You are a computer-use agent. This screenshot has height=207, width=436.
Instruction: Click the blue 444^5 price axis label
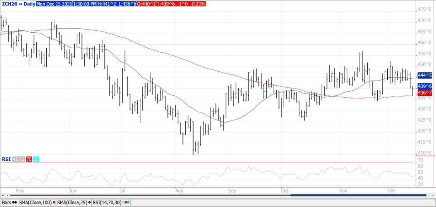tap(424, 75)
